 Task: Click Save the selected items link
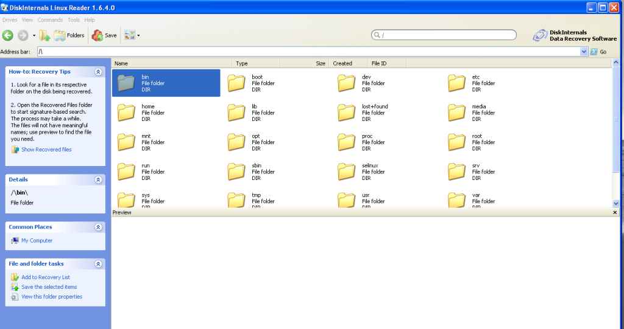pyautogui.click(x=49, y=287)
